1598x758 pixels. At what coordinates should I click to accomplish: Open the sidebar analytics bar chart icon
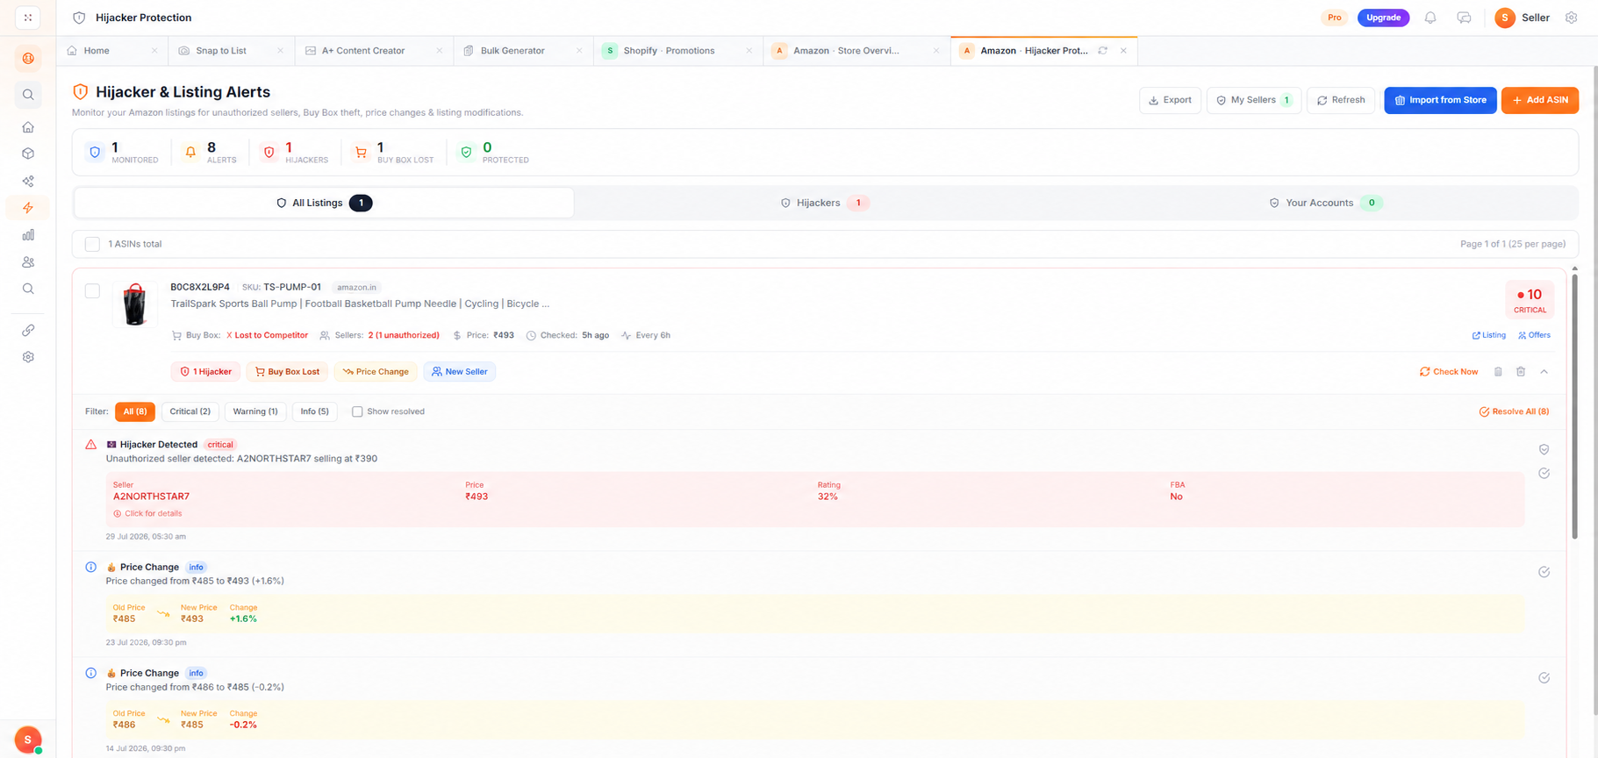point(28,235)
